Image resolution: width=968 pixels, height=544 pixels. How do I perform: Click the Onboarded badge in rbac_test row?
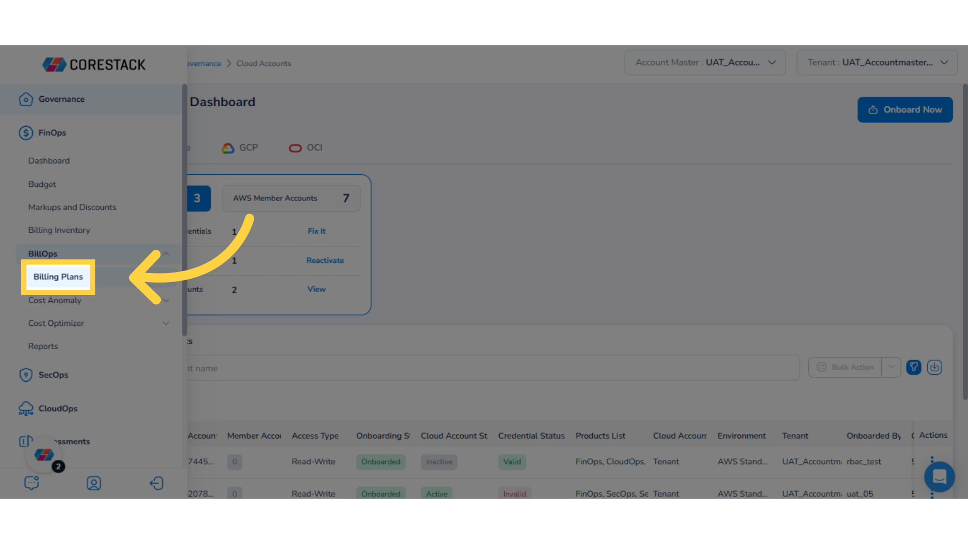coord(381,462)
